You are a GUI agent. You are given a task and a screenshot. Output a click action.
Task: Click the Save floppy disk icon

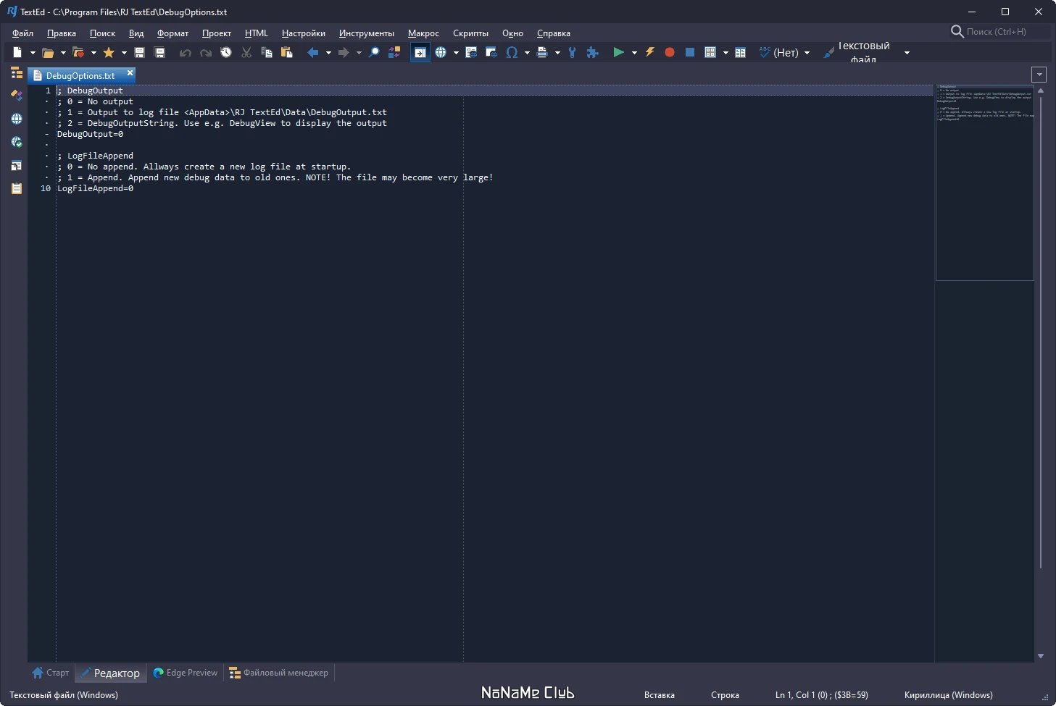pyautogui.click(x=140, y=52)
